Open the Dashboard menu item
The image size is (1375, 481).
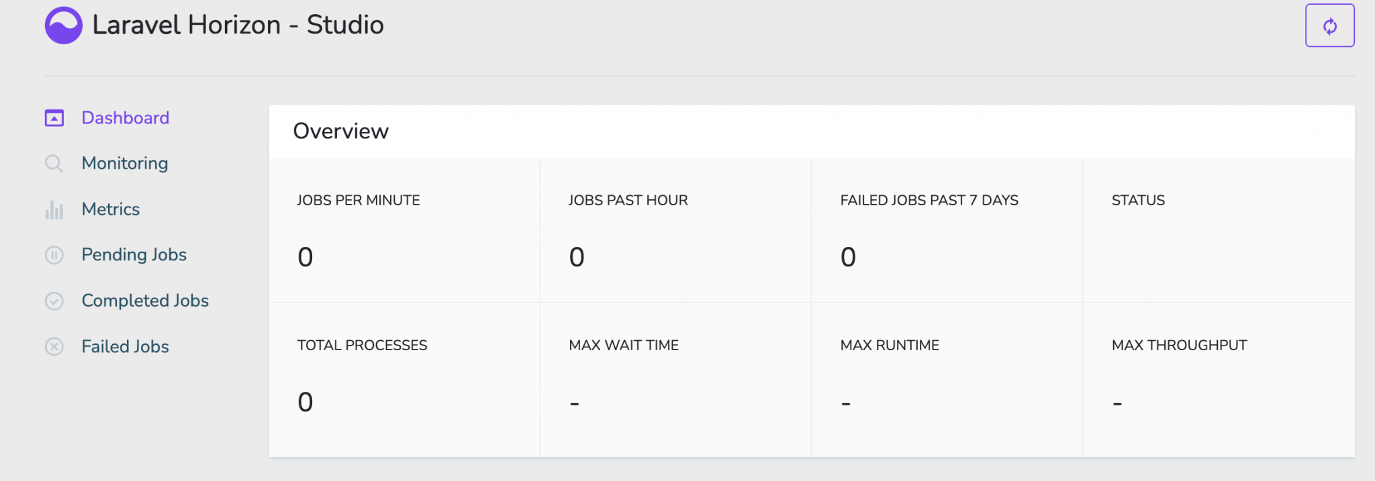(125, 118)
